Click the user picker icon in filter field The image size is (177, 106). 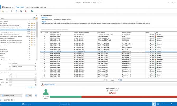pyautogui.click(x=35, y=79)
